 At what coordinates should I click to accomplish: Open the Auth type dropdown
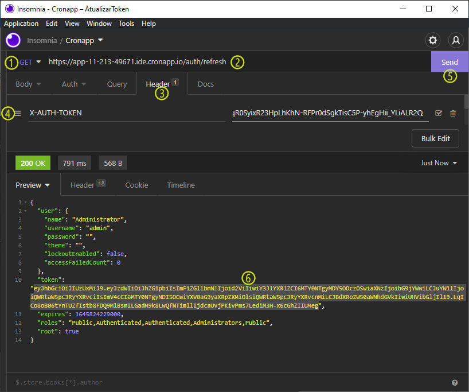tap(74, 84)
